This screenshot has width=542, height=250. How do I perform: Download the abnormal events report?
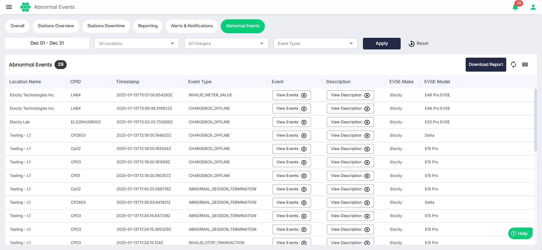click(x=486, y=64)
